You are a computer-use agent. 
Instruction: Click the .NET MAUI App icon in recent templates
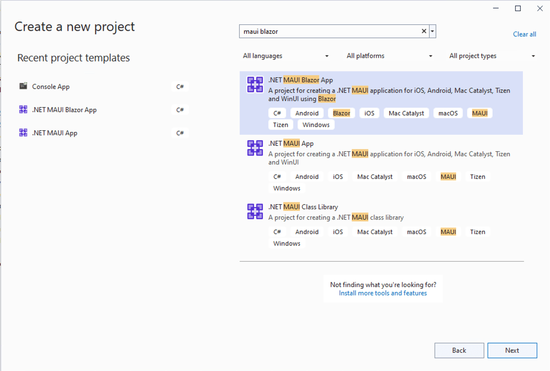[x=23, y=132]
